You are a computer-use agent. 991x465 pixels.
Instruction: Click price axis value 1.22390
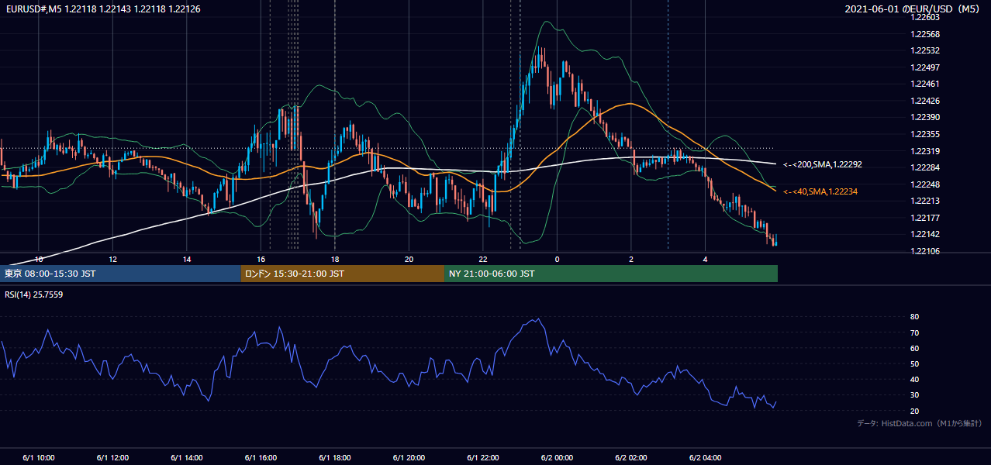[925, 117]
